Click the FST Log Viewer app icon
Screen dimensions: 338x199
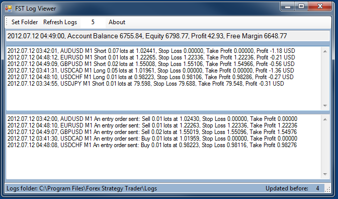coord(9,9)
